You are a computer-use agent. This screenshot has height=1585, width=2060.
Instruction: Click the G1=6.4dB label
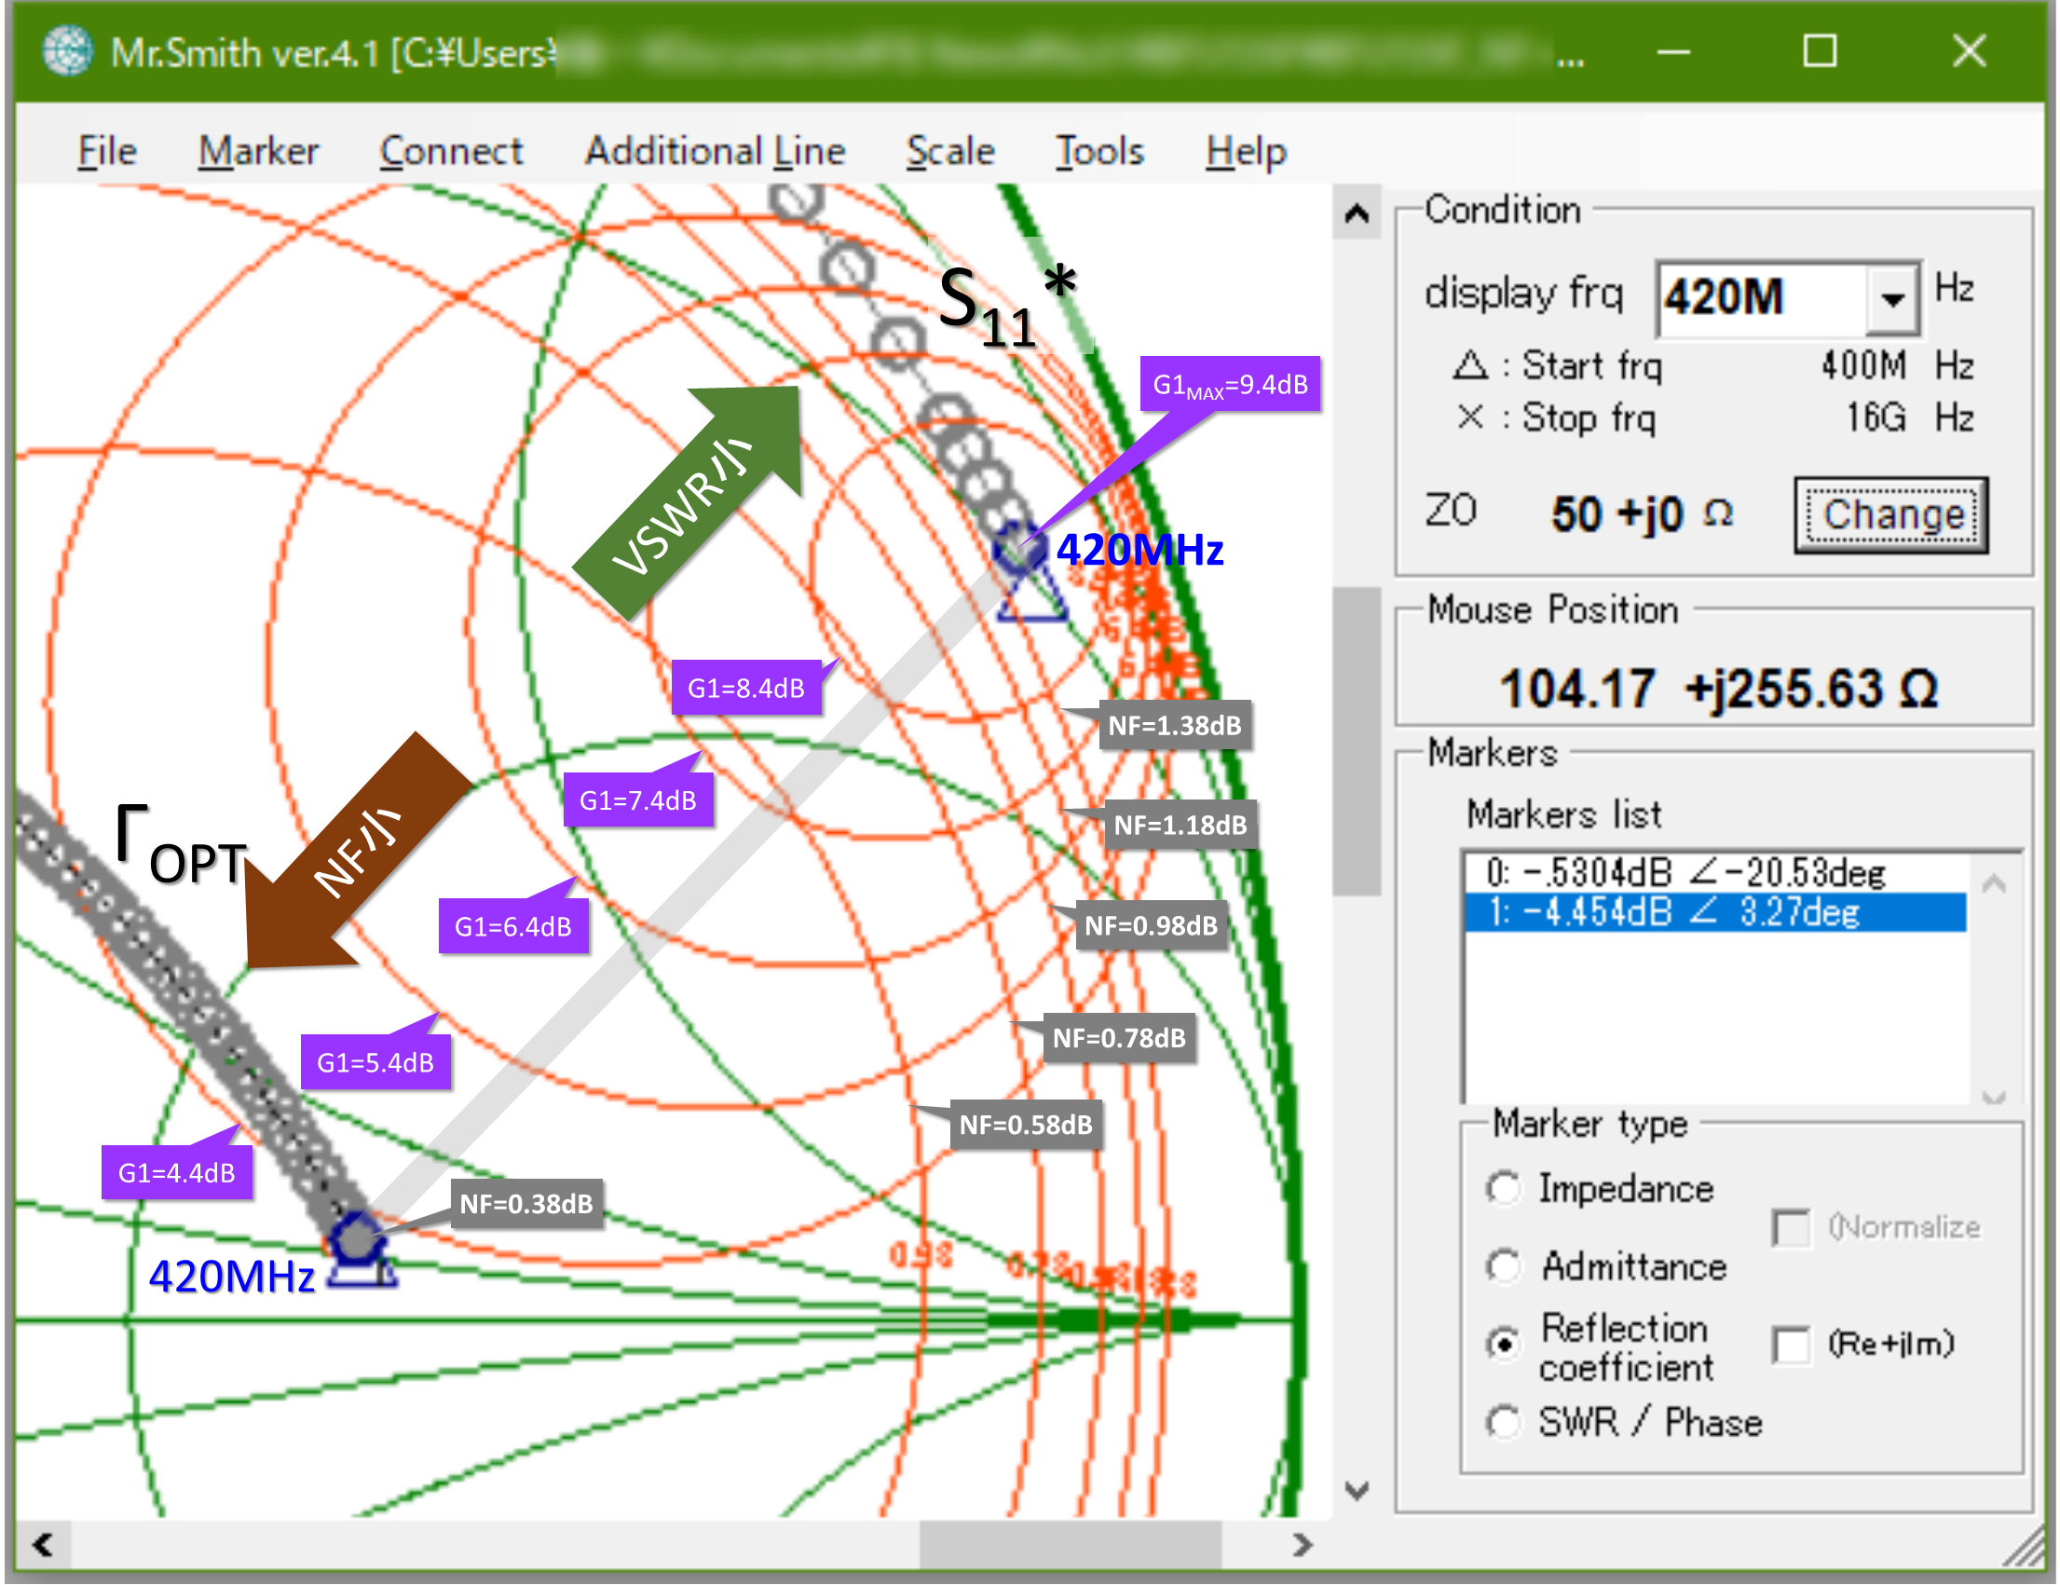coord(513,926)
